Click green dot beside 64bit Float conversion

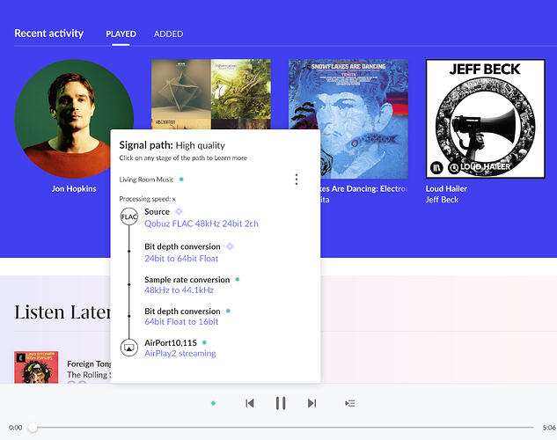pos(228,312)
